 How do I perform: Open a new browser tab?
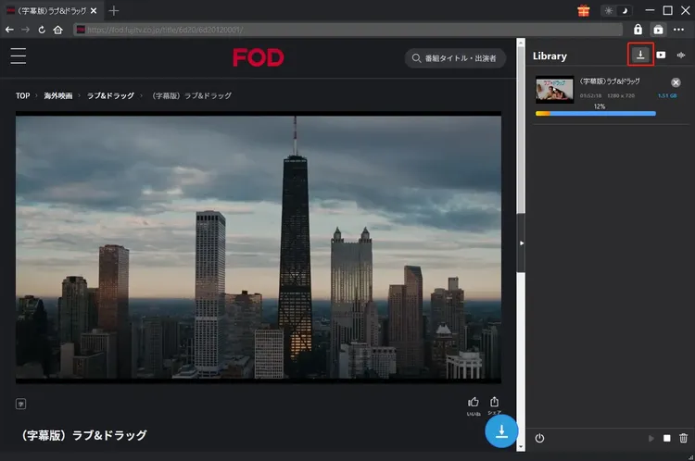(114, 10)
